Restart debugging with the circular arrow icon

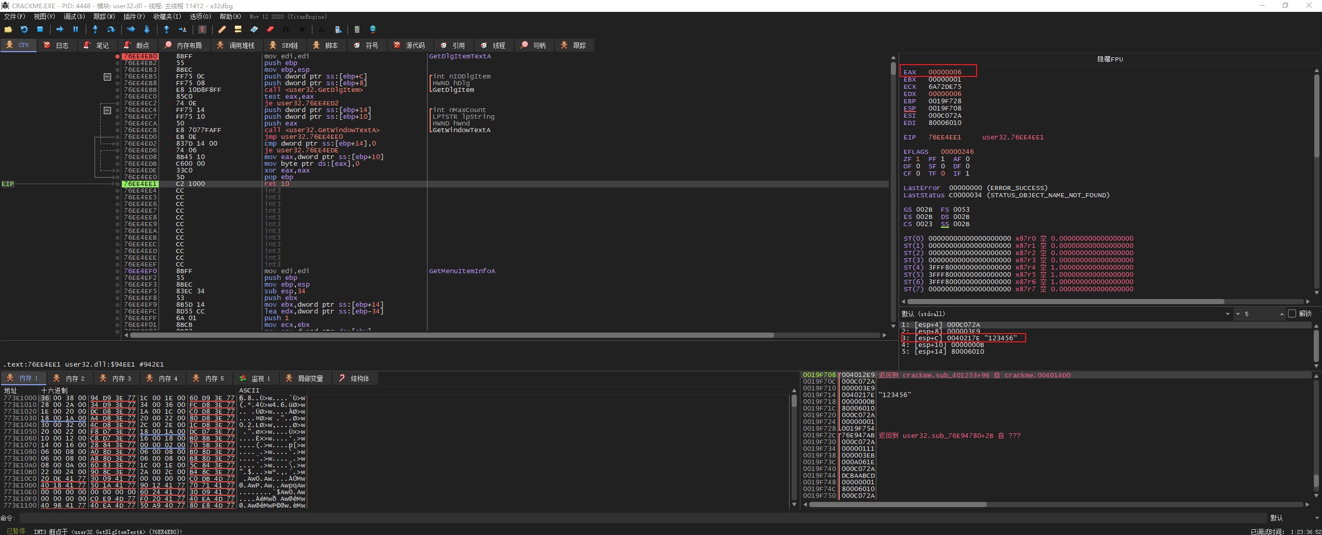(24, 29)
